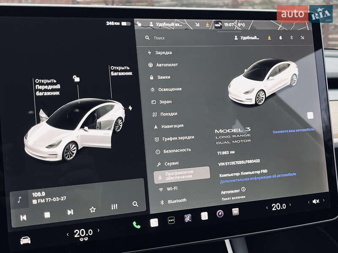Stop radio playback with the square button

click(47, 215)
